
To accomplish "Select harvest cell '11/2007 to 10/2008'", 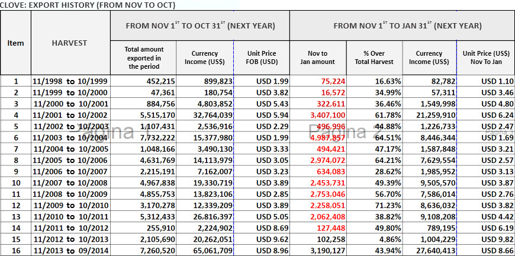I will [x=70, y=183].
